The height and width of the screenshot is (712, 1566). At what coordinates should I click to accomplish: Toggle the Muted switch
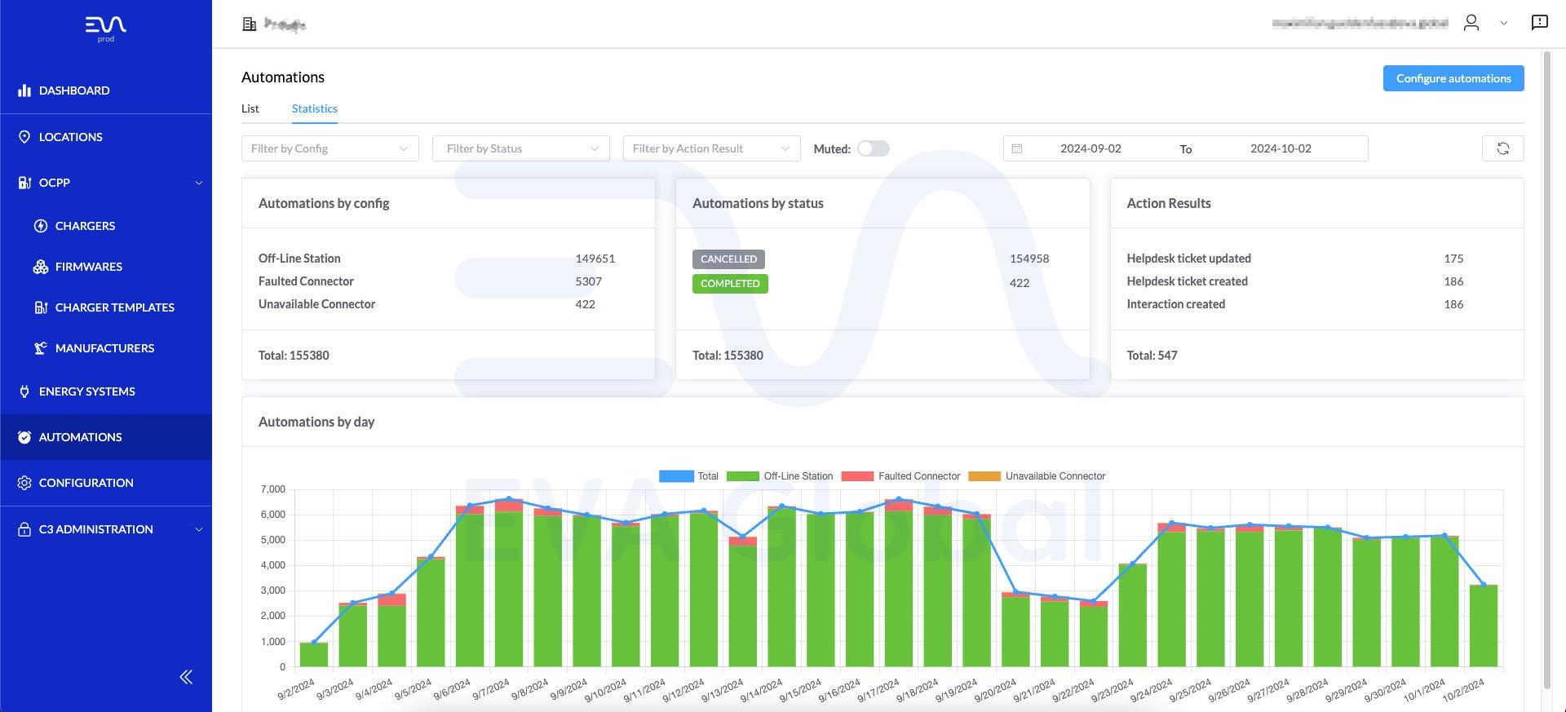tap(873, 148)
